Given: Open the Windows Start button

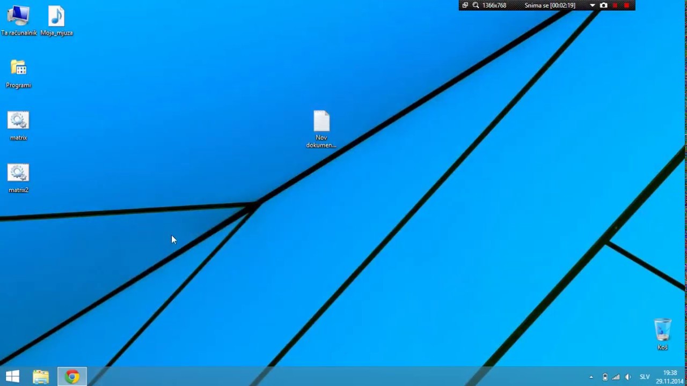Looking at the screenshot, I should (12, 377).
